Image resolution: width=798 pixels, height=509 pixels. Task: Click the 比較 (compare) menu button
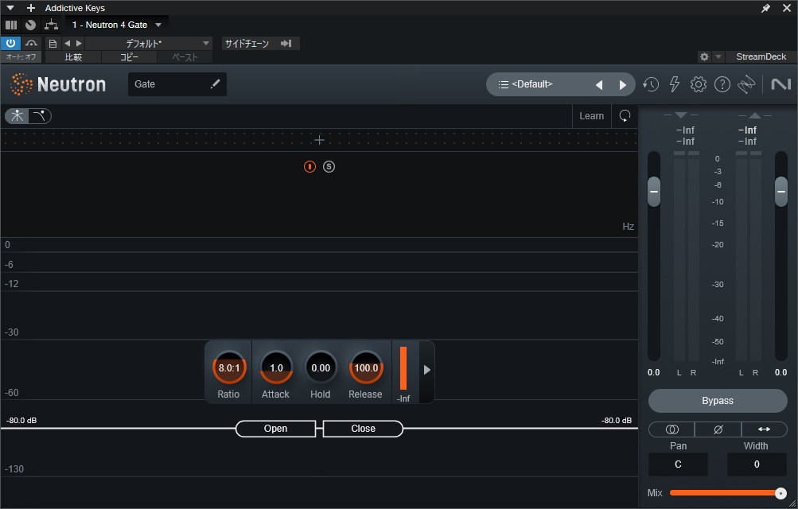(73, 57)
